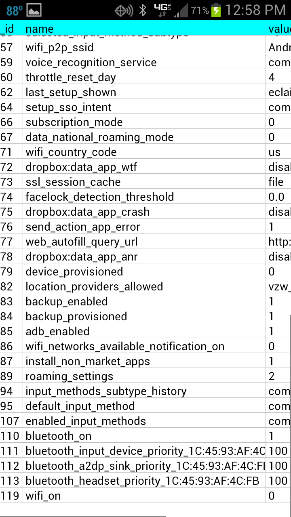Tap the Bluetooth status bar icon
291x517 pixels.
tap(143, 10)
